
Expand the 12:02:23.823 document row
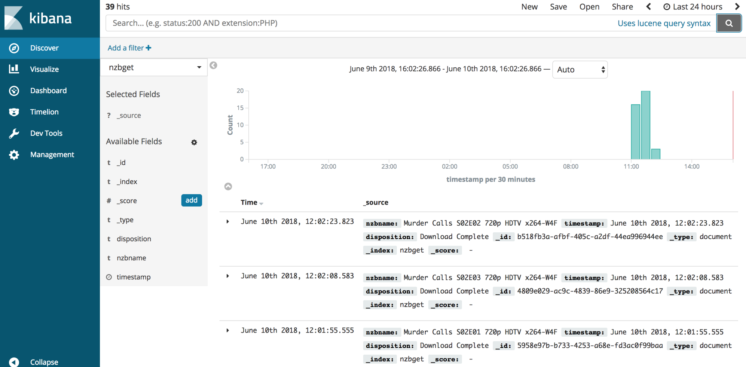[x=227, y=221]
